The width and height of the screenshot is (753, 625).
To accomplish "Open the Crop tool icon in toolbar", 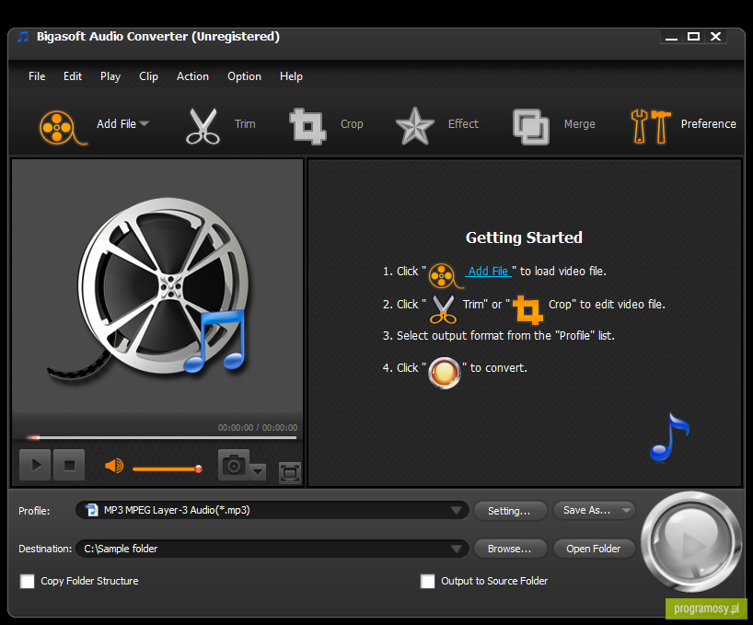I will pos(307,126).
